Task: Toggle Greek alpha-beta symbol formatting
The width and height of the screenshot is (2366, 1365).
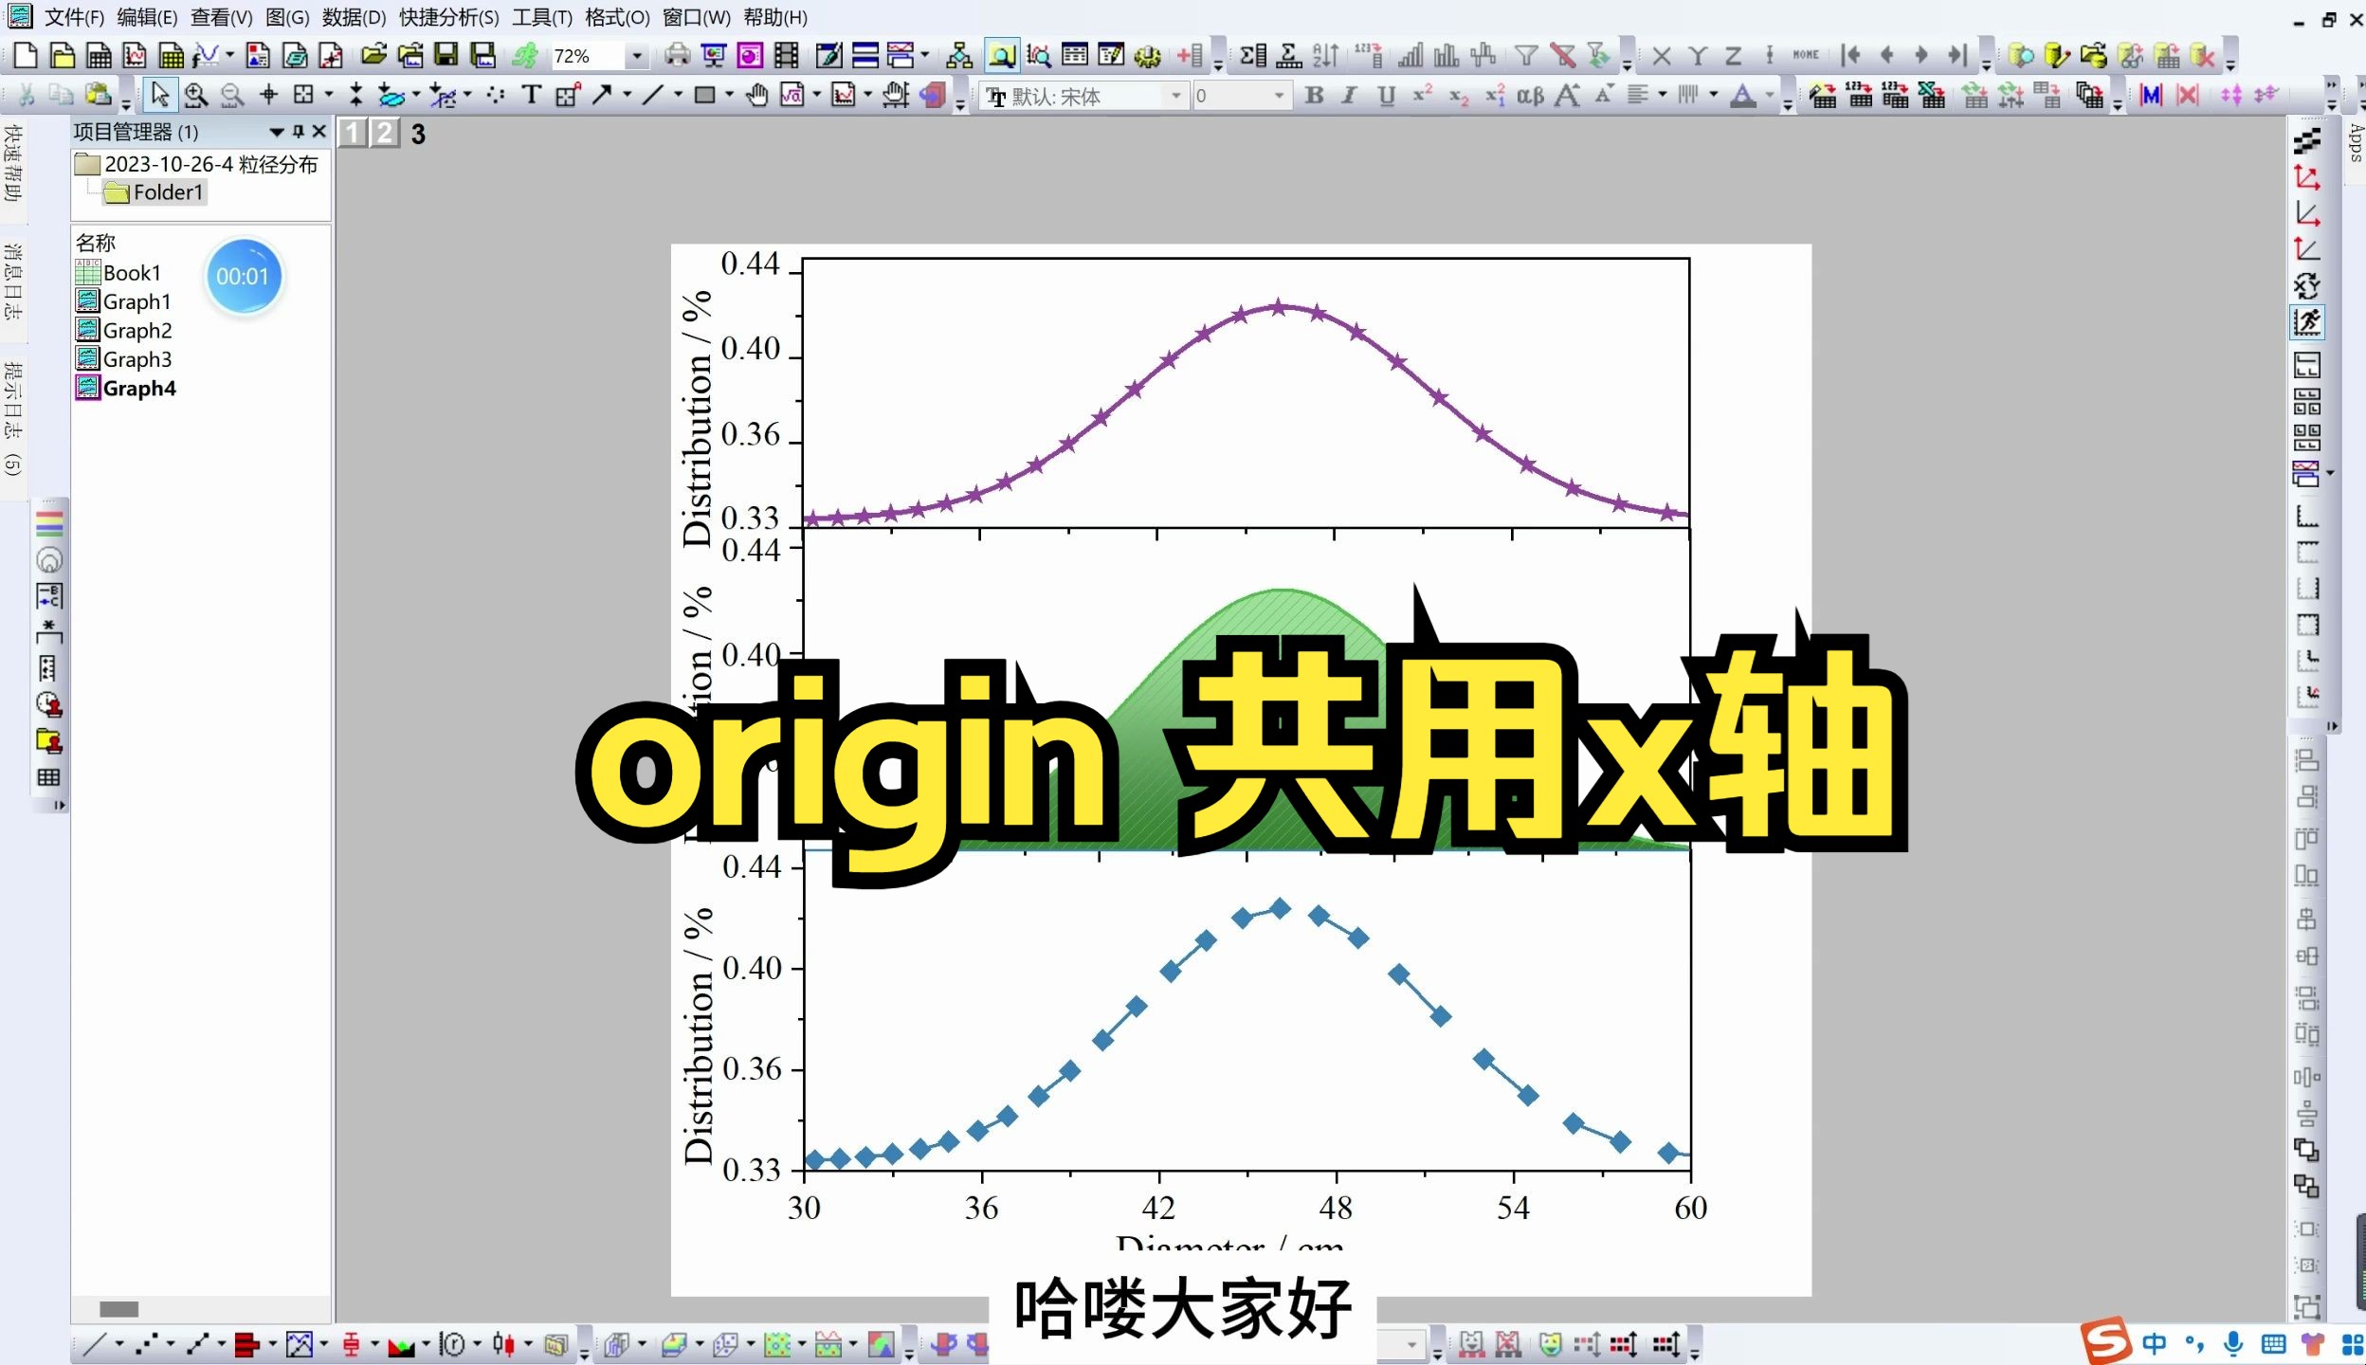Action: pos(1530,95)
